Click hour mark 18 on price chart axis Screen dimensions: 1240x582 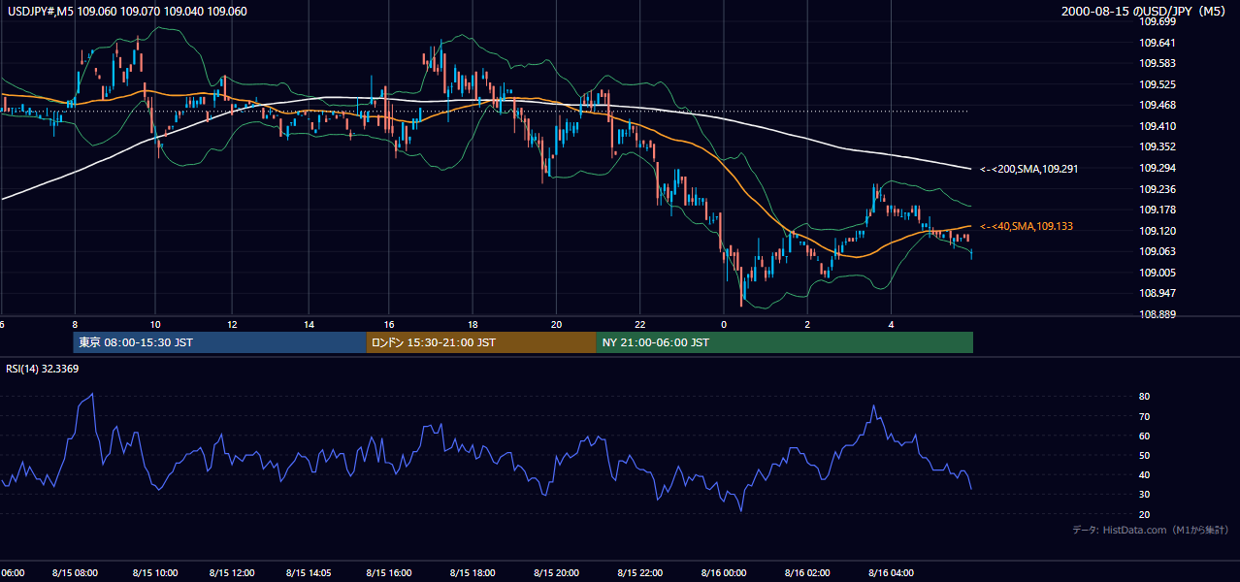(473, 323)
